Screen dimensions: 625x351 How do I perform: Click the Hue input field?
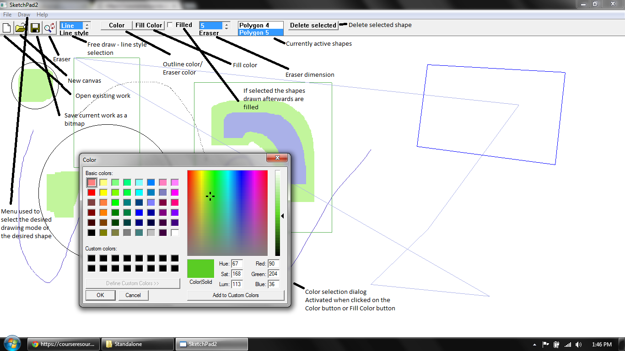[237, 264]
